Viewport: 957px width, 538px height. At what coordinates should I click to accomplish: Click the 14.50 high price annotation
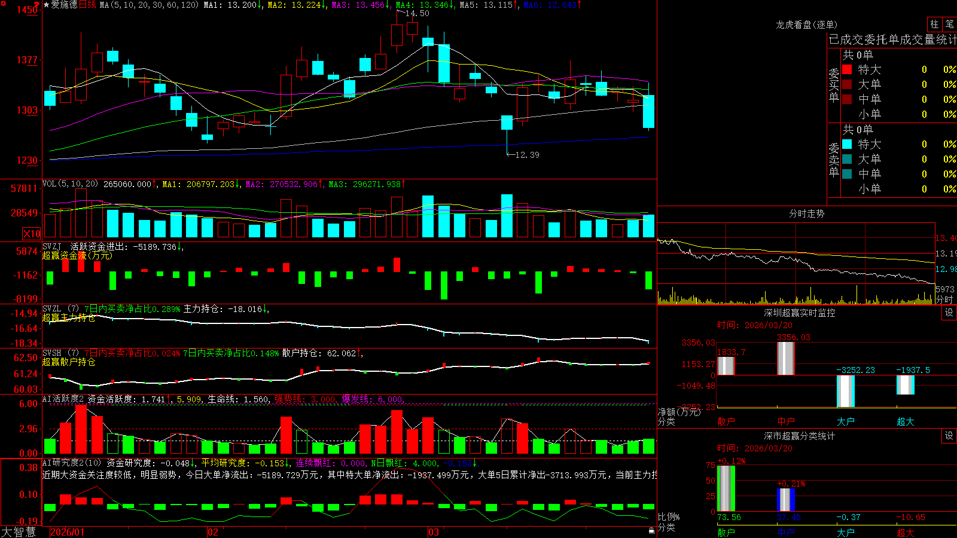tap(417, 13)
